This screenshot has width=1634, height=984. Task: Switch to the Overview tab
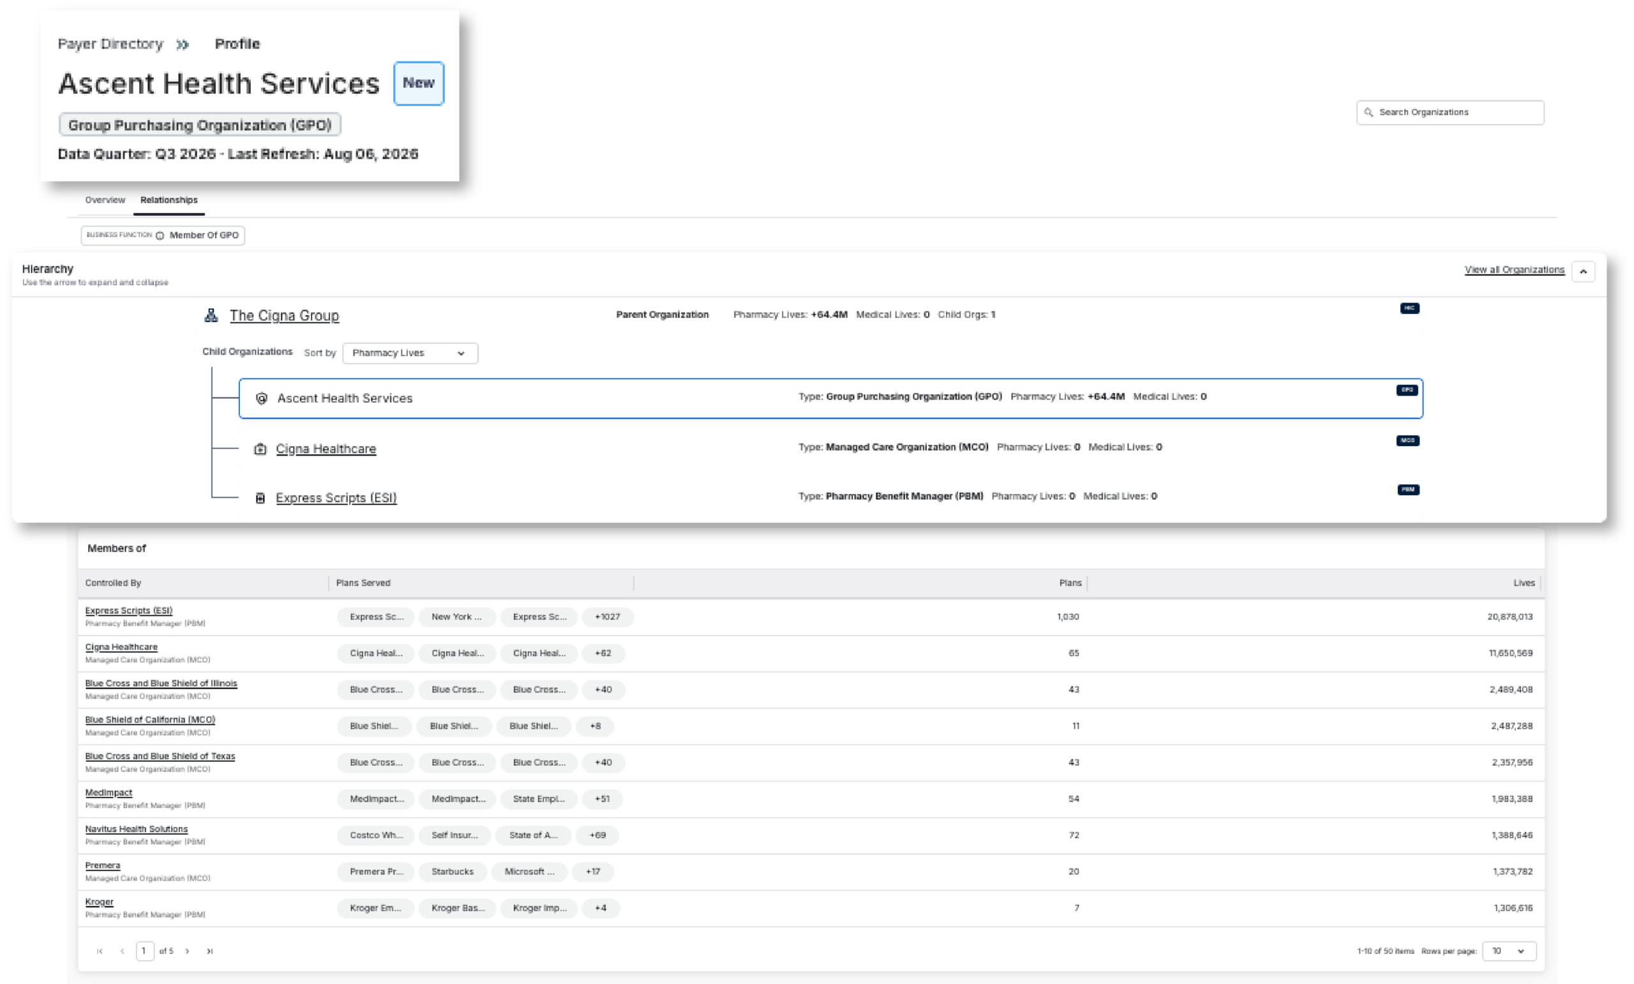coord(105,200)
